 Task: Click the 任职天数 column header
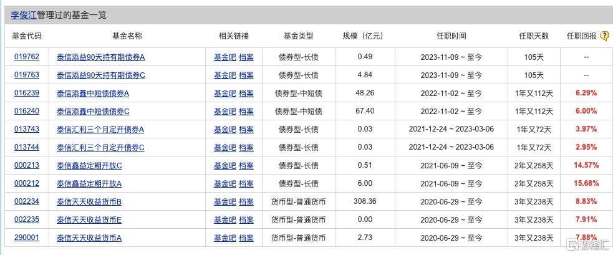[534, 36]
